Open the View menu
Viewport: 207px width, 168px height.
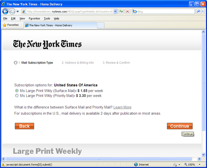(22, 18)
